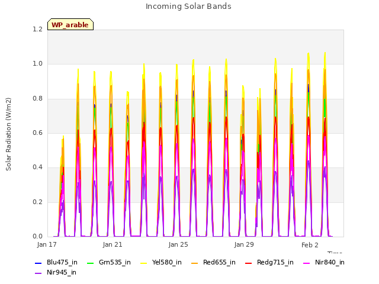Click the Solar Radiation (W/m2) axis title
This screenshot has width=379, height=284.
[8, 134]
